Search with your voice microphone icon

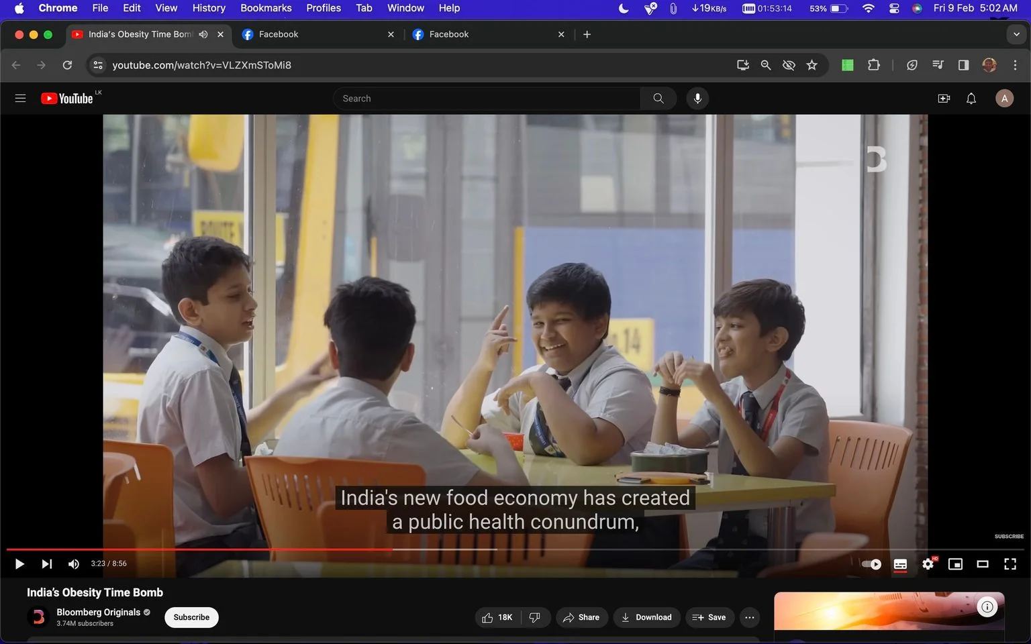pos(697,99)
